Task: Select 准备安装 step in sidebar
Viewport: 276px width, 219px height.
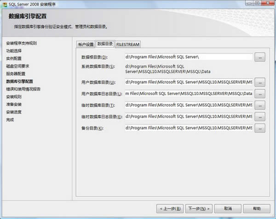Action: click(x=14, y=104)
